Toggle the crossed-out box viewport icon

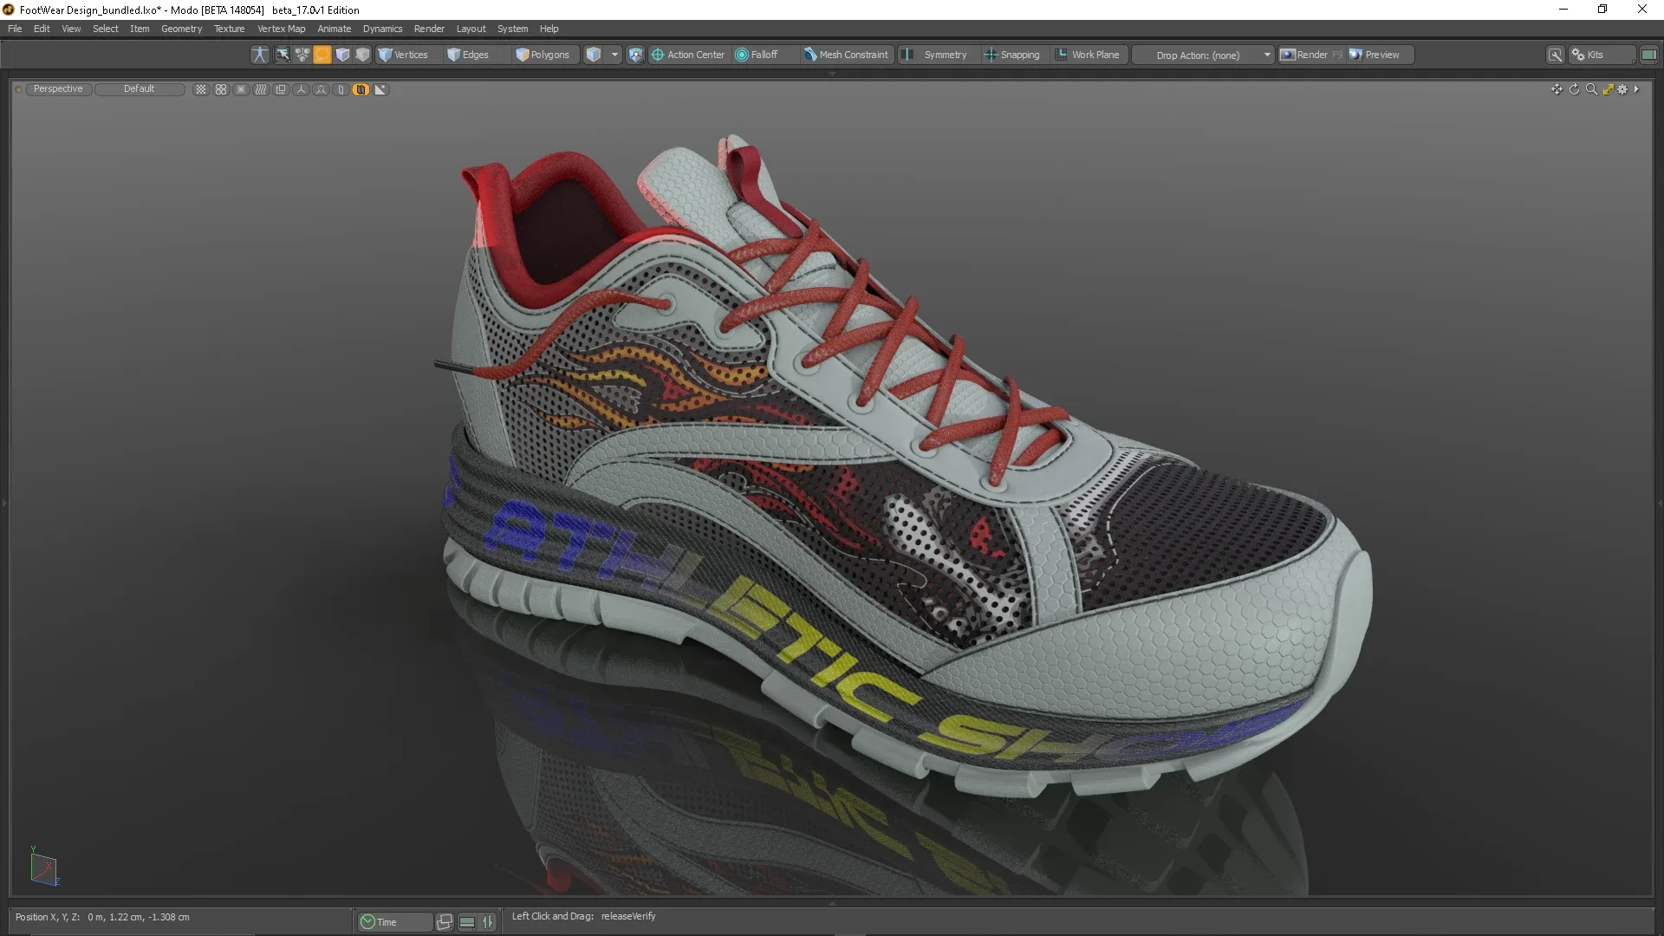tap(241, 89)
